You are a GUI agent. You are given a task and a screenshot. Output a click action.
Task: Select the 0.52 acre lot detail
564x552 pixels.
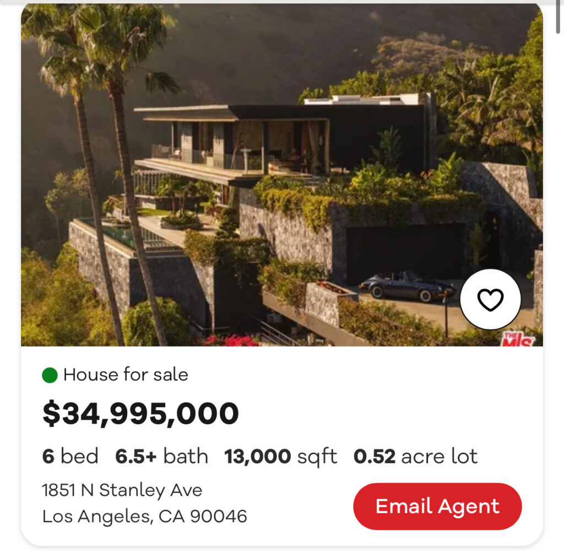(x=415, y=457)
